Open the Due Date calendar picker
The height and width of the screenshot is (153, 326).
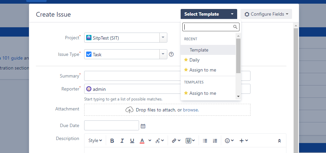(143, 126)
